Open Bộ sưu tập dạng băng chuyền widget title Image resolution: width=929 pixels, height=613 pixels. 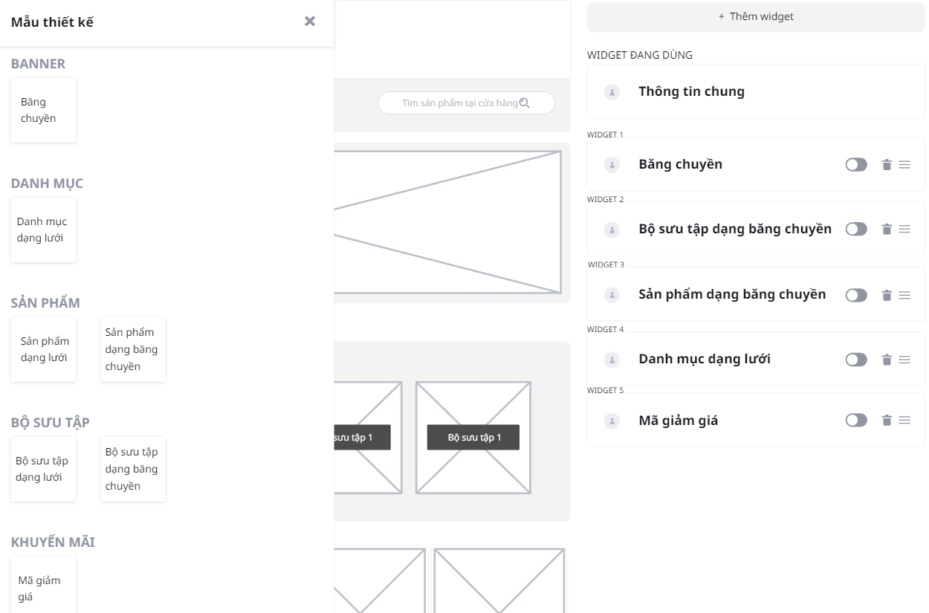point(735,229)
